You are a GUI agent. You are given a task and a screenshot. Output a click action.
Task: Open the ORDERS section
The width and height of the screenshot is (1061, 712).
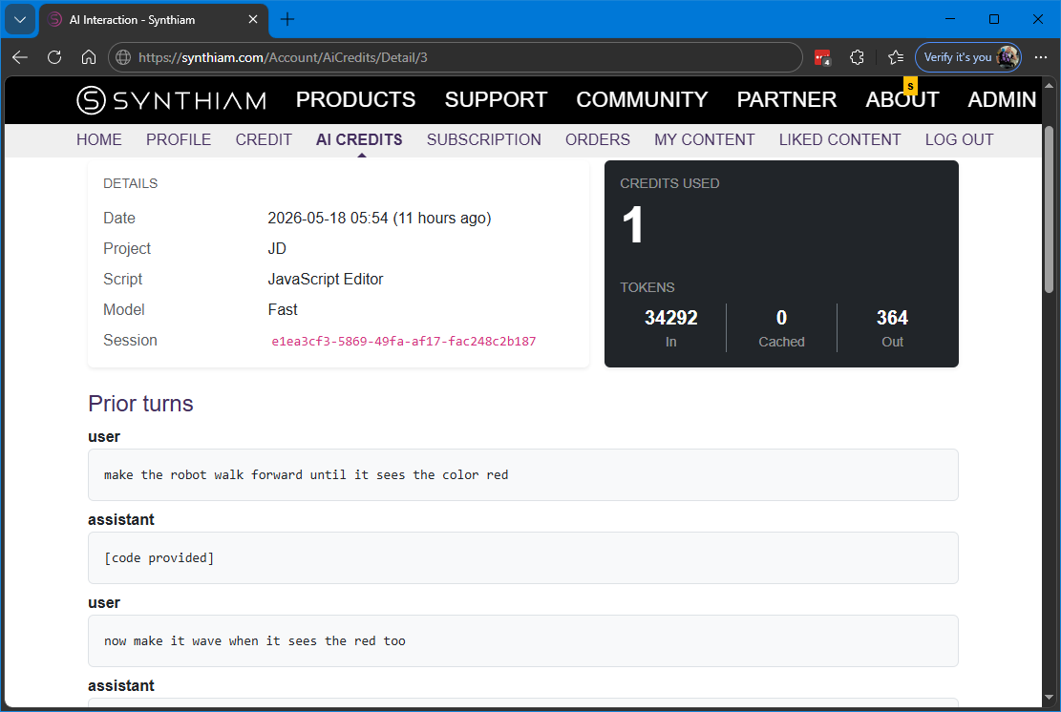coord(597,139)
